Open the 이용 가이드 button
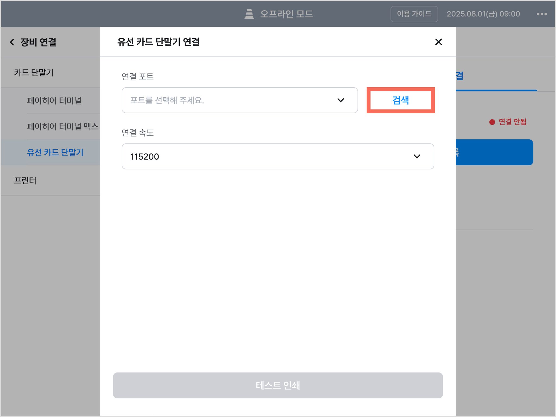556x417 pixels. point(414,14)
